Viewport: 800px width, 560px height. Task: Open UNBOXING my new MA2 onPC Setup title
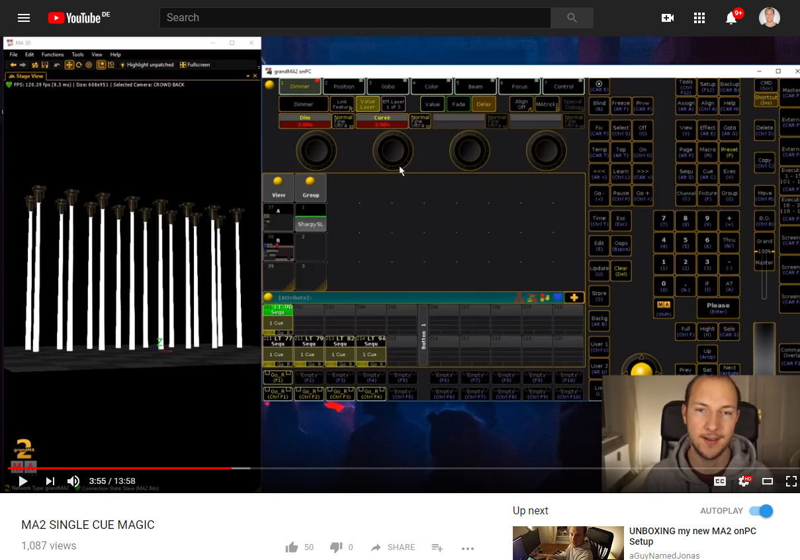(693, 536)
